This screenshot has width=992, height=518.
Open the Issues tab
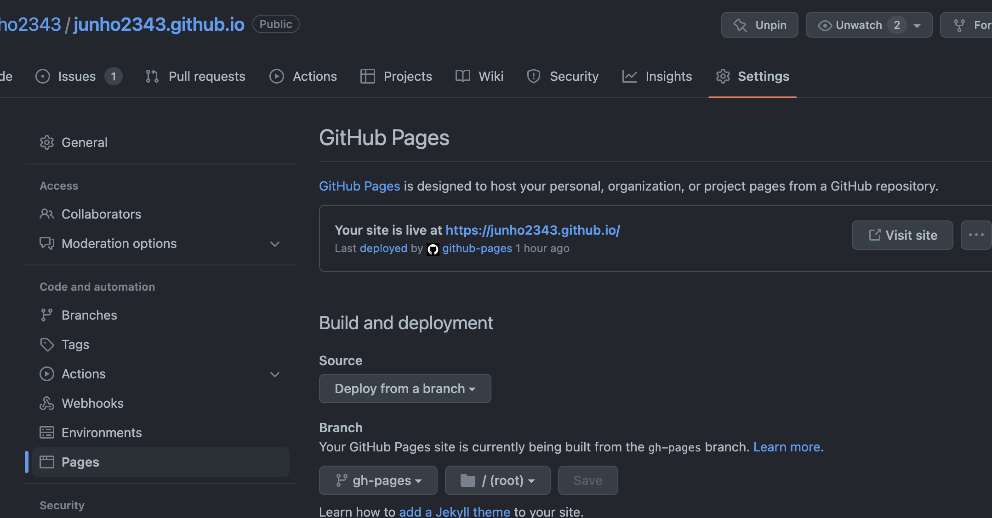(x=79, y=76)
